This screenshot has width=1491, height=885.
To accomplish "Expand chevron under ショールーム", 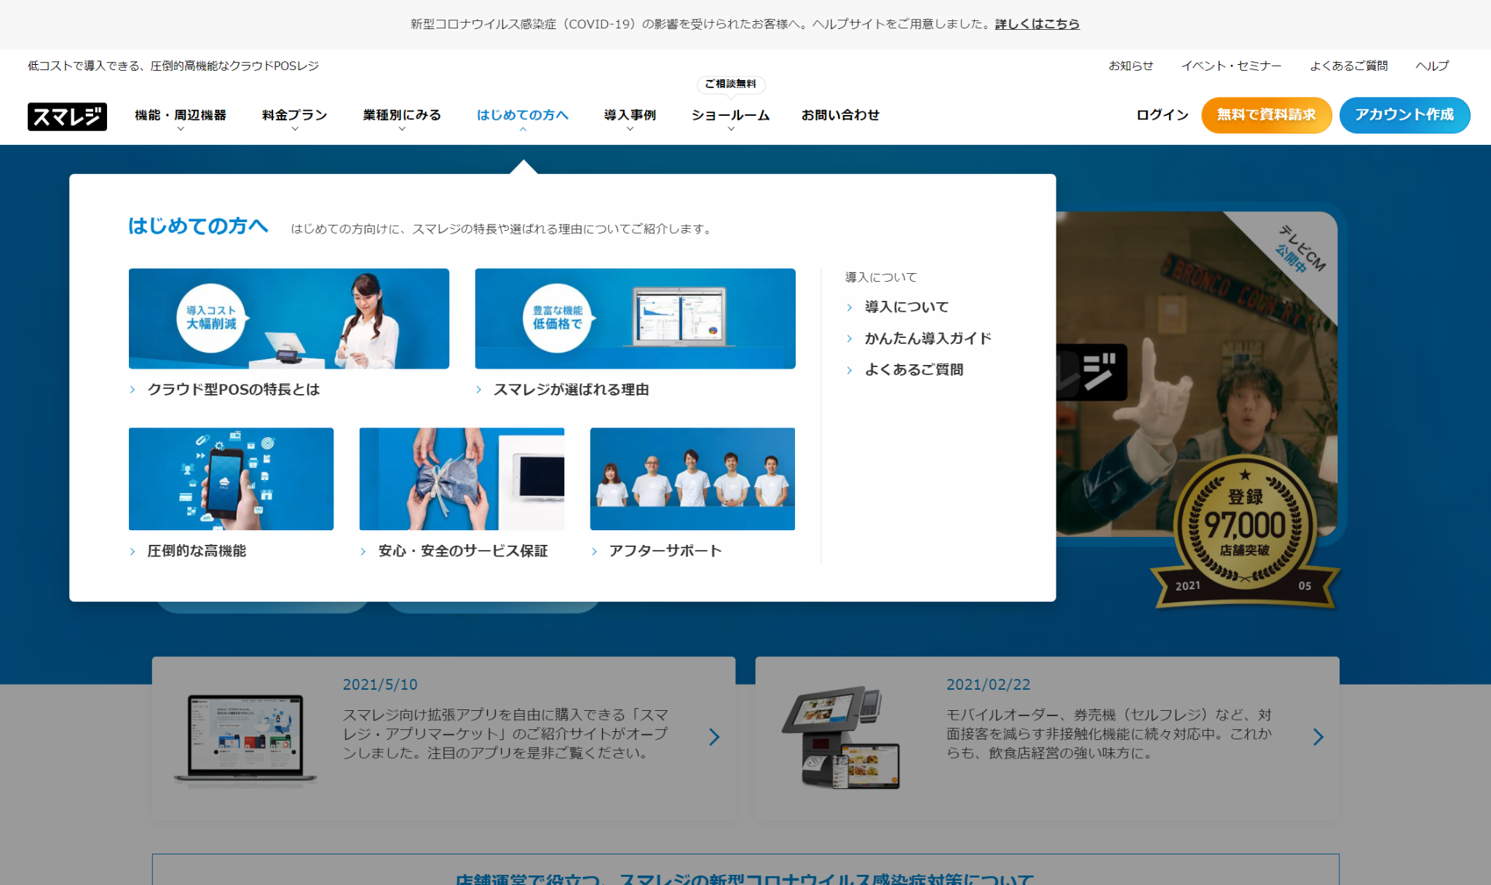I will pyautogui.click(x=731, y=130).
